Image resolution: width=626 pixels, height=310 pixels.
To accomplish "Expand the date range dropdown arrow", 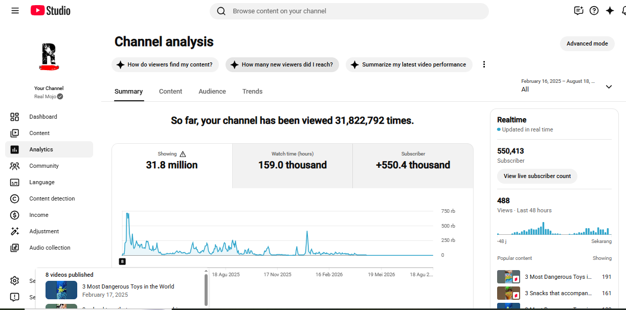I will (609, 86).
